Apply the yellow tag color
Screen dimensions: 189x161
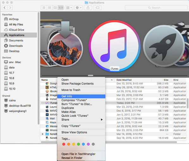click(x=73, y=144)
